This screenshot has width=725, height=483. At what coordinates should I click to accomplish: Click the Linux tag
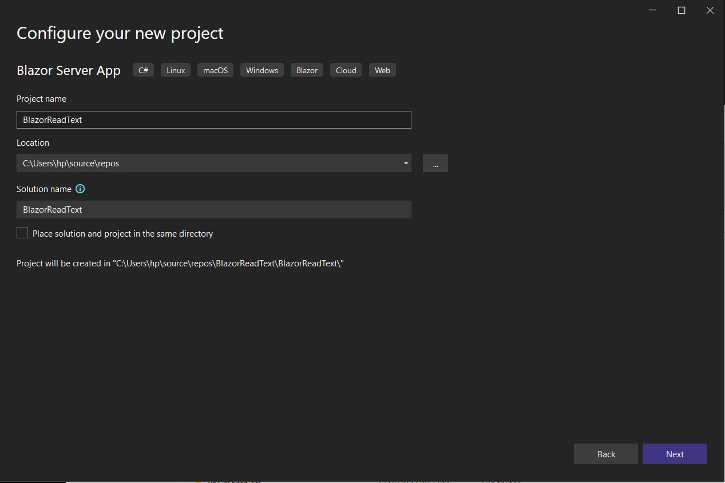click(x=176, y=70)
